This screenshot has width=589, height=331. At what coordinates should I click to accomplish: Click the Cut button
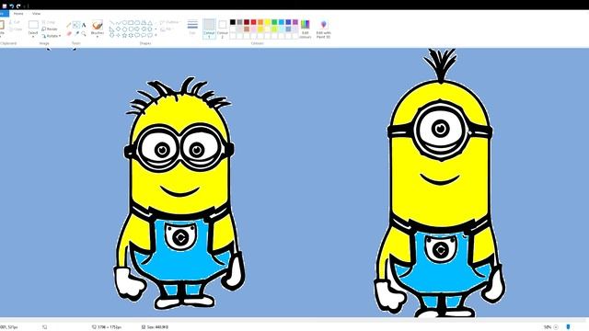15,22
